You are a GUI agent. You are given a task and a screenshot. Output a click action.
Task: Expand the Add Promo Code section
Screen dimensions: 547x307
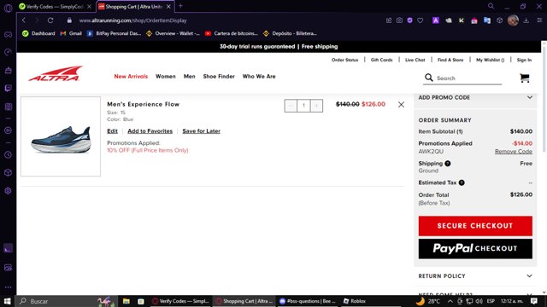pos(475,97)
